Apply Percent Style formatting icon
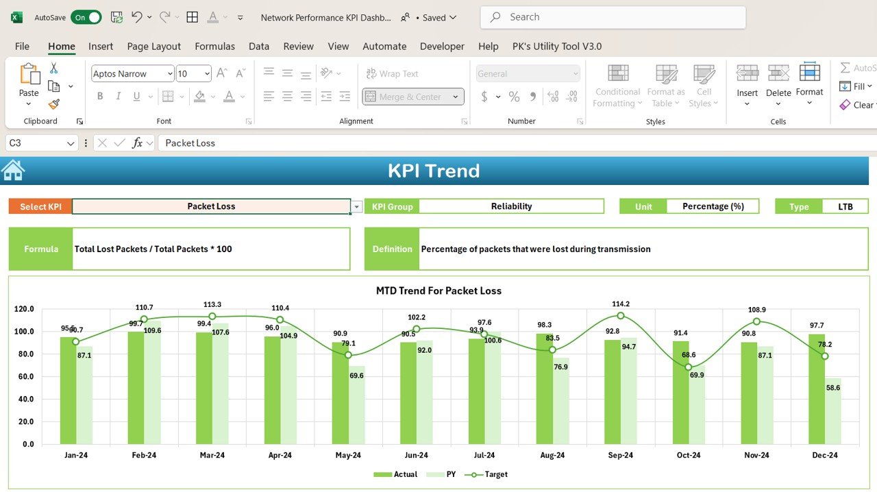This screenshot has width=877, height=492. coord(514,97)
